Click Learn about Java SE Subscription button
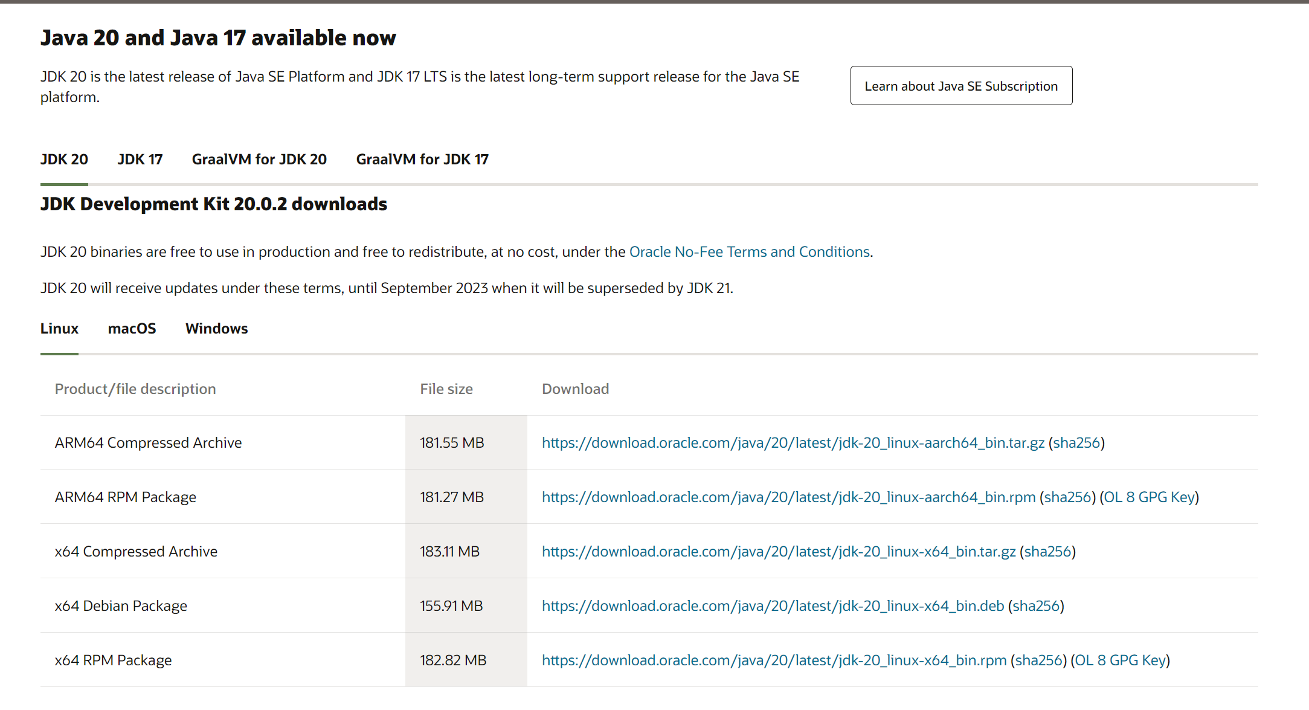The height and width of the screenshot is (710, 1309). pyautogui.click(x=961, y=86)
